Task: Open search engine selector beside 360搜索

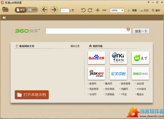Action: point(42,32)
